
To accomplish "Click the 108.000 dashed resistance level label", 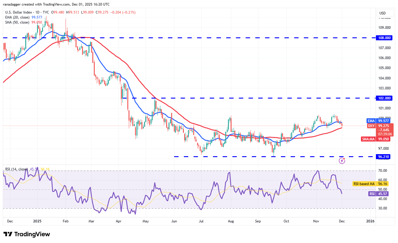I will 384,38.
